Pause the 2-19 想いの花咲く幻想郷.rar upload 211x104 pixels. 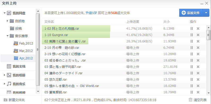[x=192, y=54]
